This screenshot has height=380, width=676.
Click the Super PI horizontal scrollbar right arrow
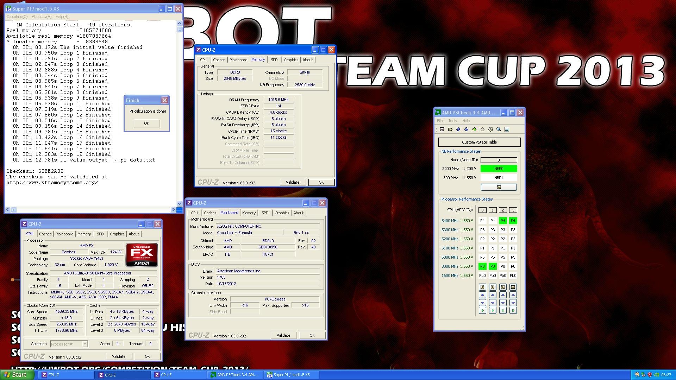(x=173, y=210)
